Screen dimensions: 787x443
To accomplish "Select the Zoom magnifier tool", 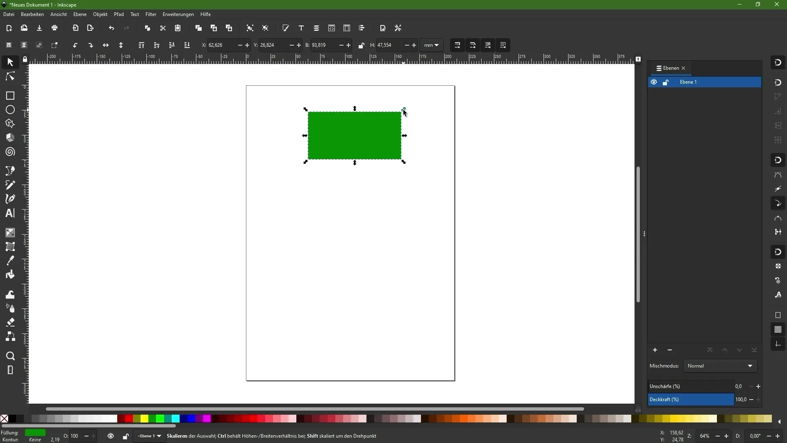I will pos(10,356).
